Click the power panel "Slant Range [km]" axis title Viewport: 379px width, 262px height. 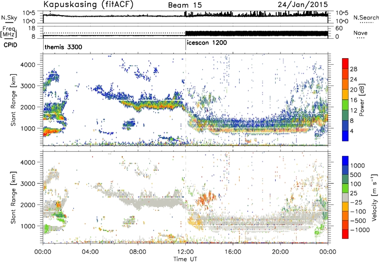coord(13,100)
